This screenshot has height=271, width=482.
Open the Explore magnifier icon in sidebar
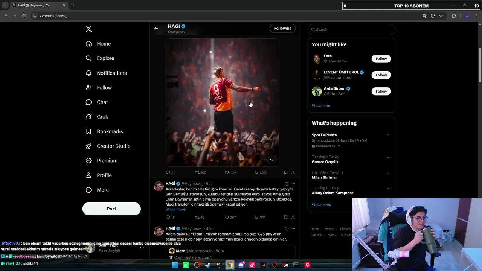[88, 58]
